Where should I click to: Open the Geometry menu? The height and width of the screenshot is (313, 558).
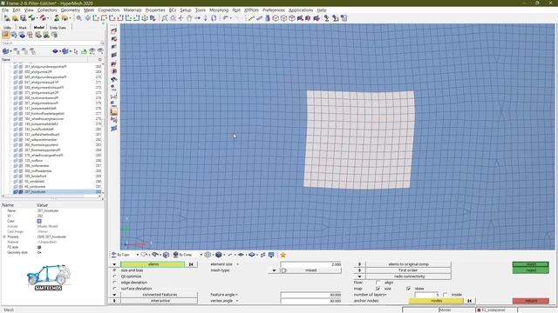coord(70,10)
